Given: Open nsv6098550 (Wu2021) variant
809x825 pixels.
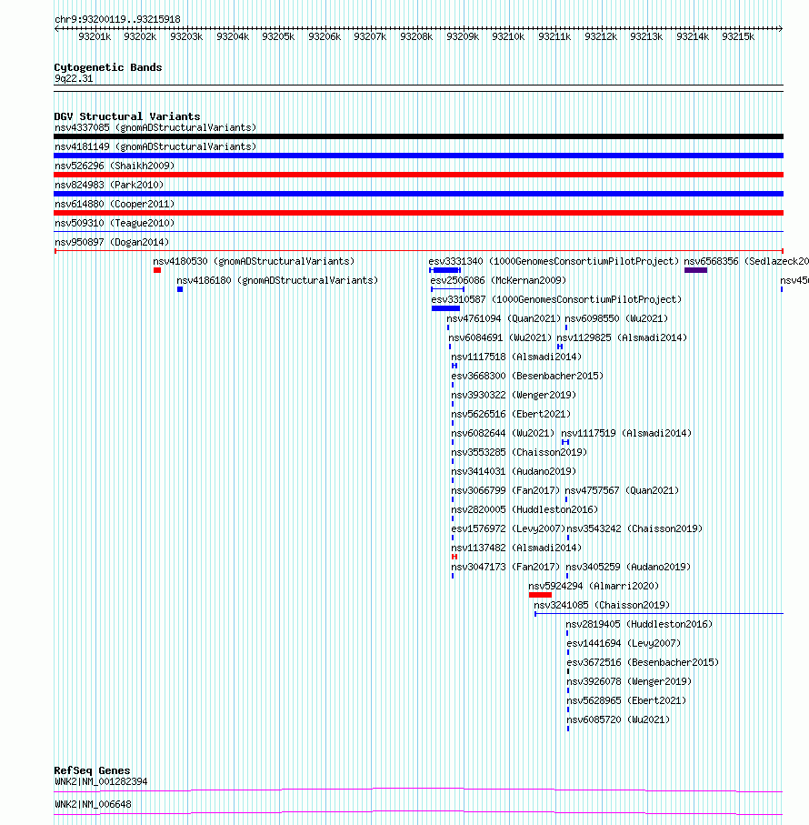Looking at the screenshot, I should [x=616, y=319].
